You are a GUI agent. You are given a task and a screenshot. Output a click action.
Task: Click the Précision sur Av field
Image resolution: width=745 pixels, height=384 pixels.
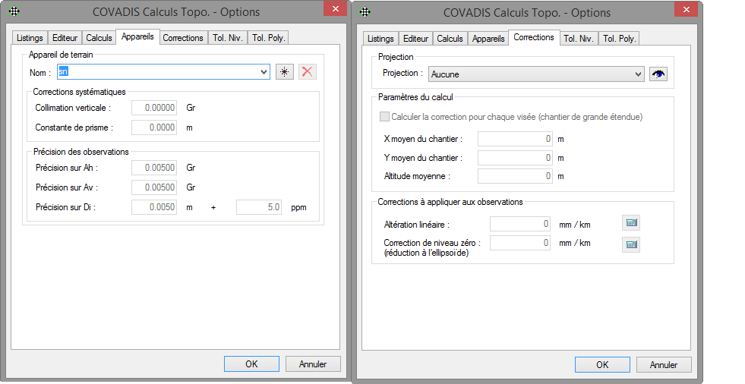click(154, 187)
